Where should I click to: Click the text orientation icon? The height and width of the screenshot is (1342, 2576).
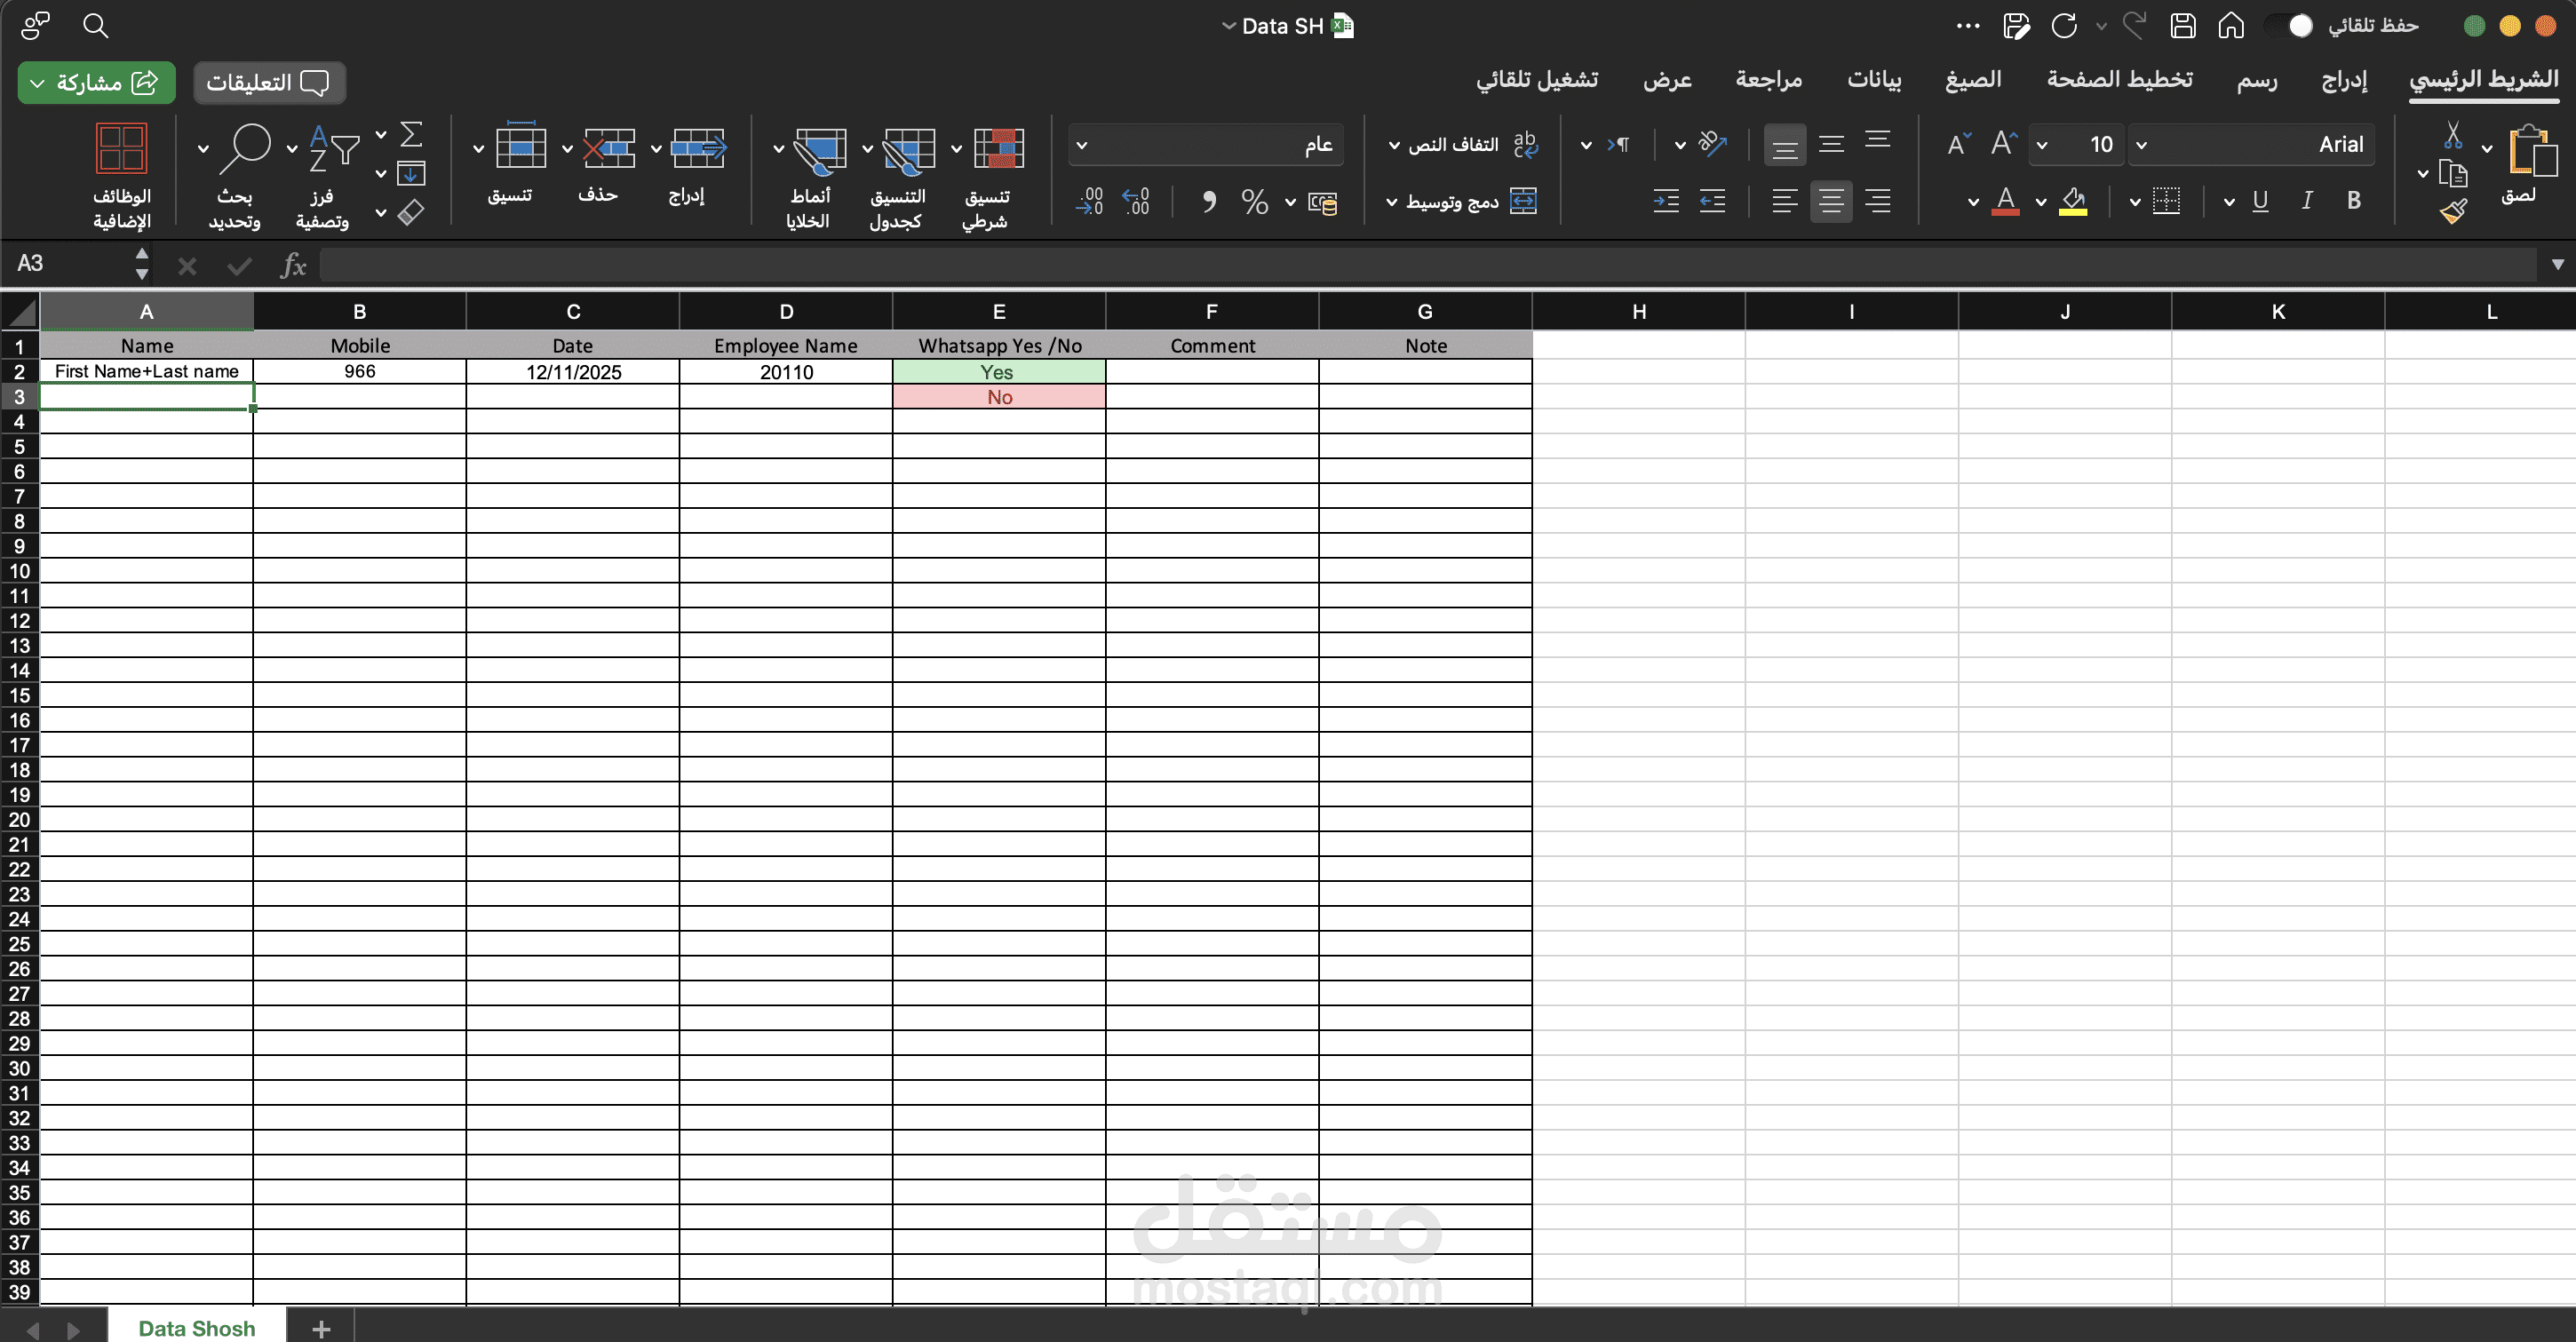pyautogui.click(x=1713, y=144)
